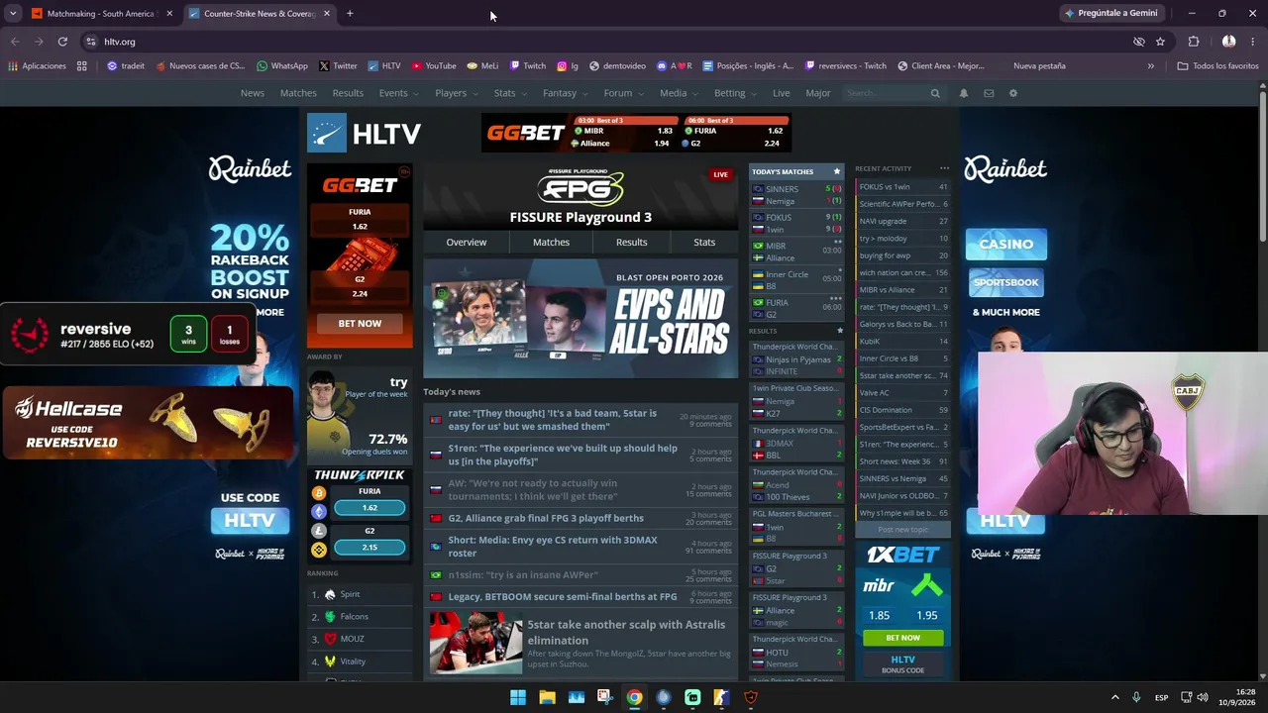Image resolution: width=1268 pixels, height=713 pixels.
Task: Bookmark this page with the star icon
Action: pos(1160,42)
